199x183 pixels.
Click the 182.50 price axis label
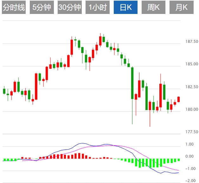click(192, 87)
